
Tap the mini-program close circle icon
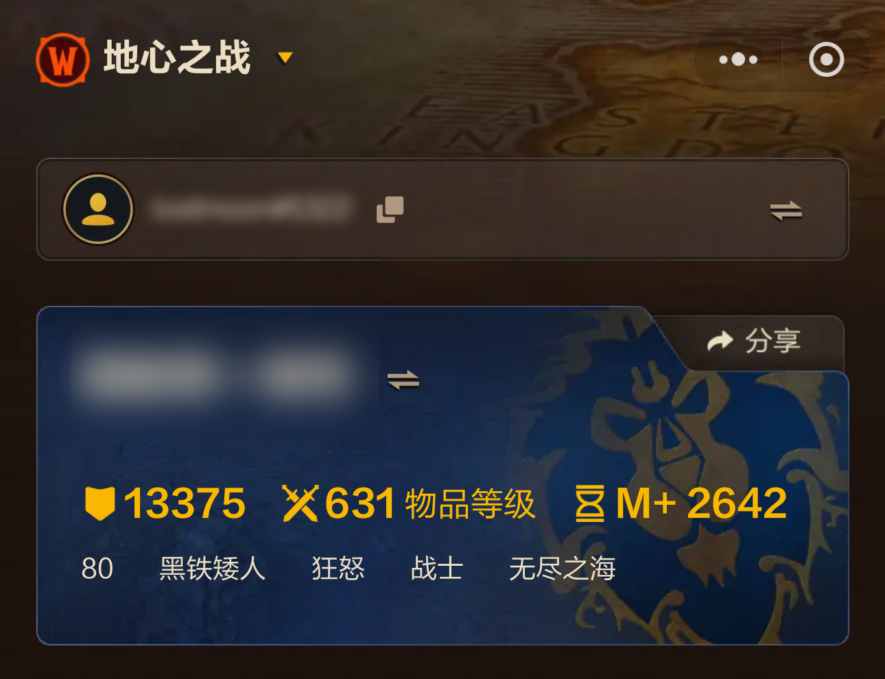coord(826,60)
